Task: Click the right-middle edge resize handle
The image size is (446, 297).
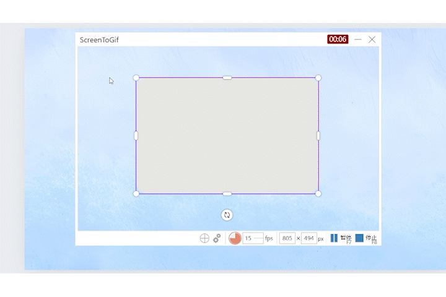Action: [x=318, y=136]
